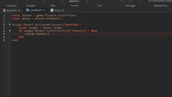Click the Edit group label
Image resolution: width=172 pixels, height=97 pixels.
pos(53,6)
